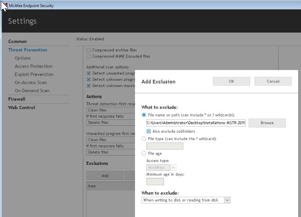Toggle Detect unwanted programs checkbox
The image size is (301, 217).
[x=89, y=73]
